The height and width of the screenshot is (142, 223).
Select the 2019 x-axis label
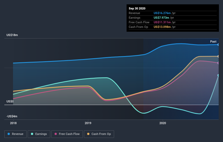pos(88,123)
